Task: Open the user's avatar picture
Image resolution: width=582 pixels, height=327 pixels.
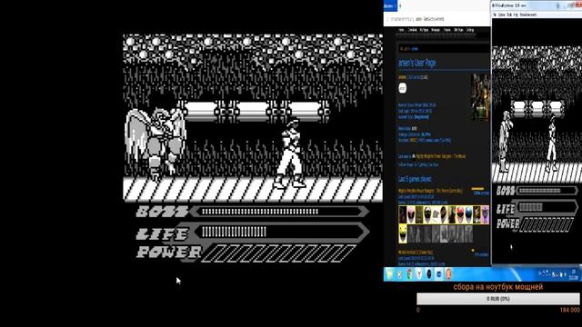Action: point(480,97)
